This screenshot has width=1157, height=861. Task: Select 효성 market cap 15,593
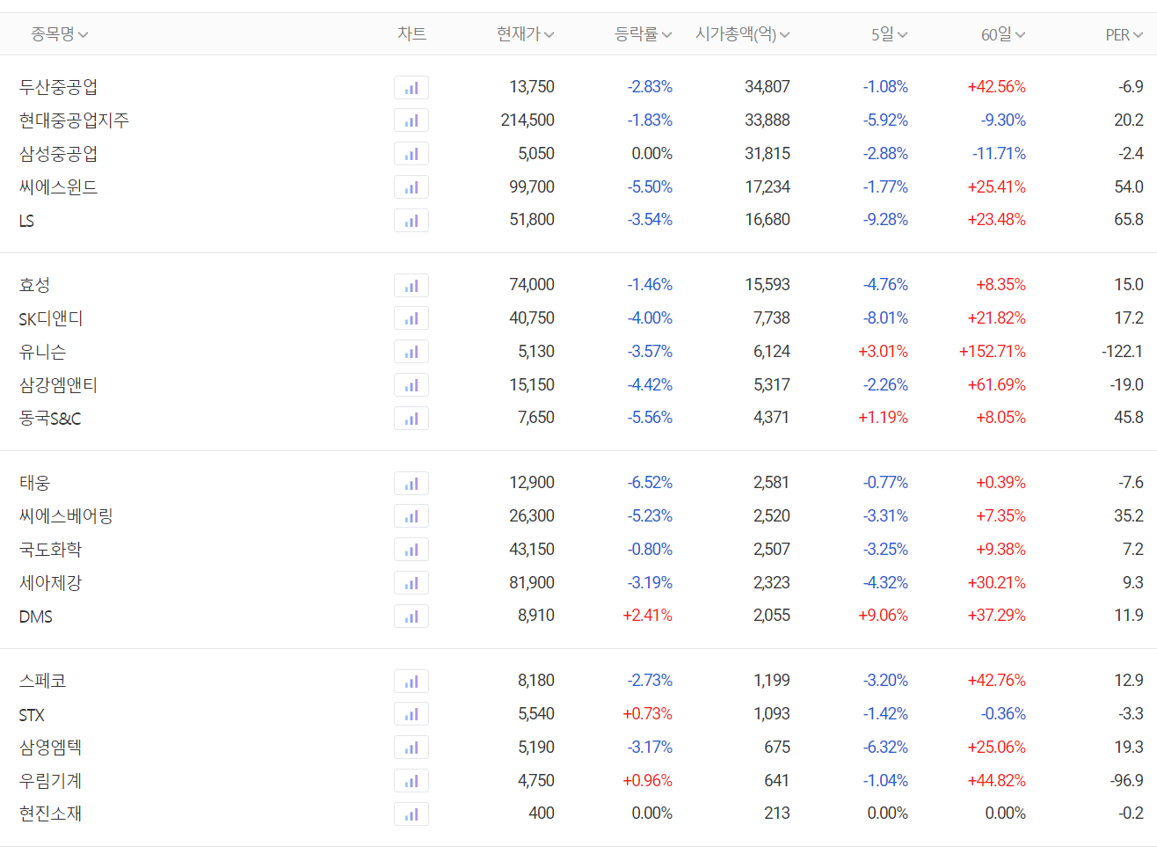tap(768, 285)
